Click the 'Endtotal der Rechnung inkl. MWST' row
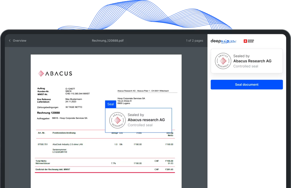The height and width of the screenshot is (188, 291). (53, 169)
